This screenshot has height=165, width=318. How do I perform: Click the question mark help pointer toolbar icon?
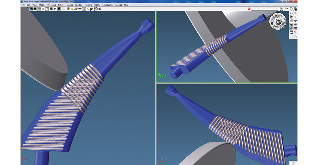[x=100, y=9]
